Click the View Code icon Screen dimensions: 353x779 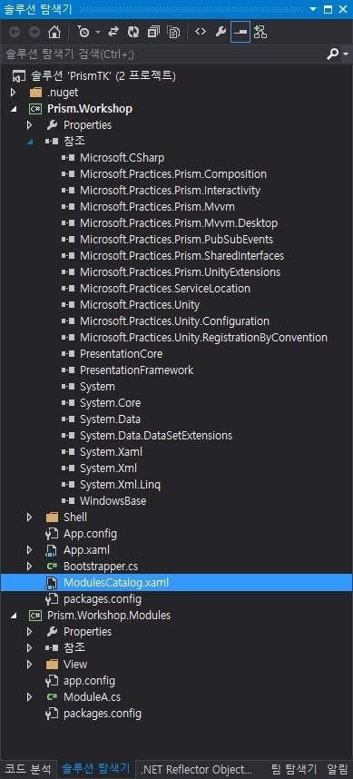pos(201,33)
